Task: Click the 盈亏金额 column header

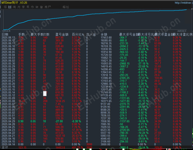Action: 62,35
